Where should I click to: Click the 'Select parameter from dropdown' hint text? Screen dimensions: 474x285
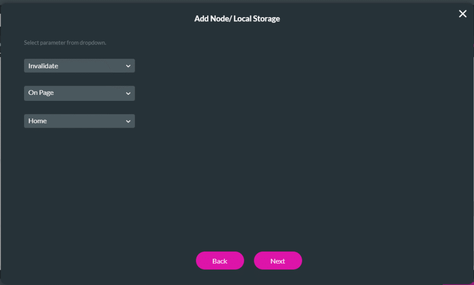(65, 43)
